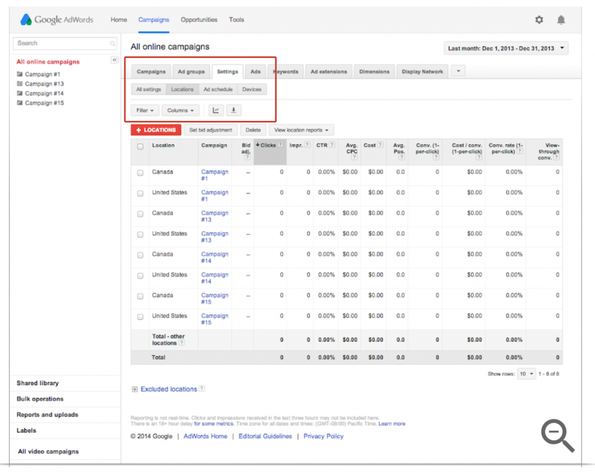595x472 pixels.
Task: Switch to the Ad groups tab
Action: [x=191, y=71]
